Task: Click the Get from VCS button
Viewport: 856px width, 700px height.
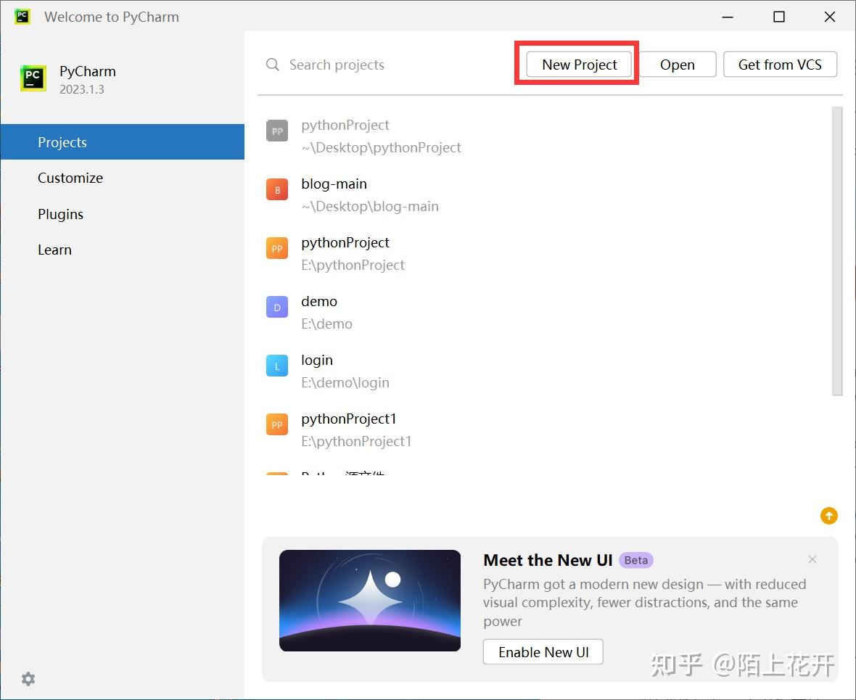Action: pos(780,65)
